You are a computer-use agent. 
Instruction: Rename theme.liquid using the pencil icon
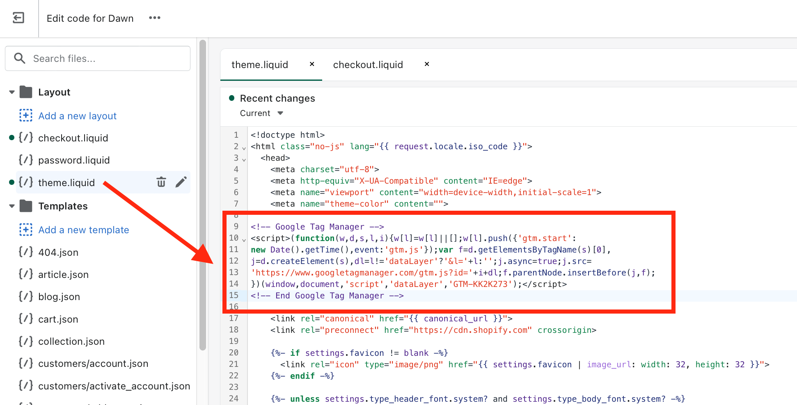point(181,182)
